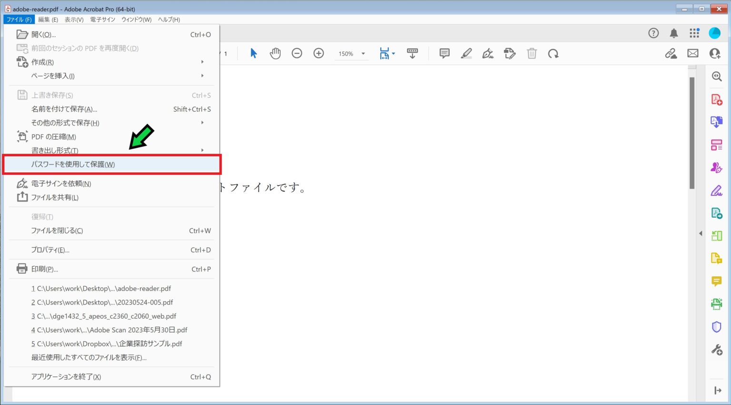Click the share link icon

point(671,54)
